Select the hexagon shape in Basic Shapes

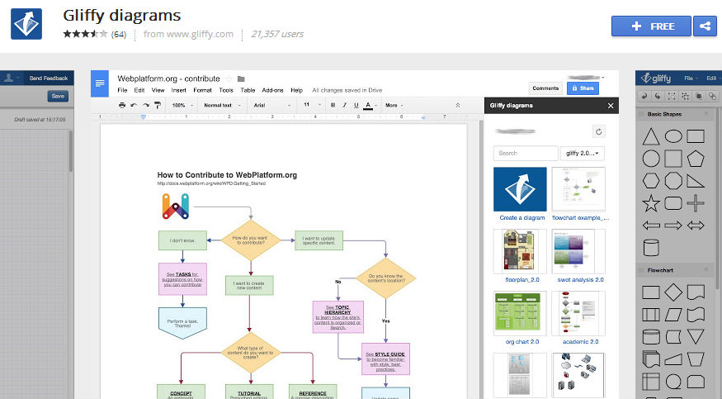click(x=651, y=181)
